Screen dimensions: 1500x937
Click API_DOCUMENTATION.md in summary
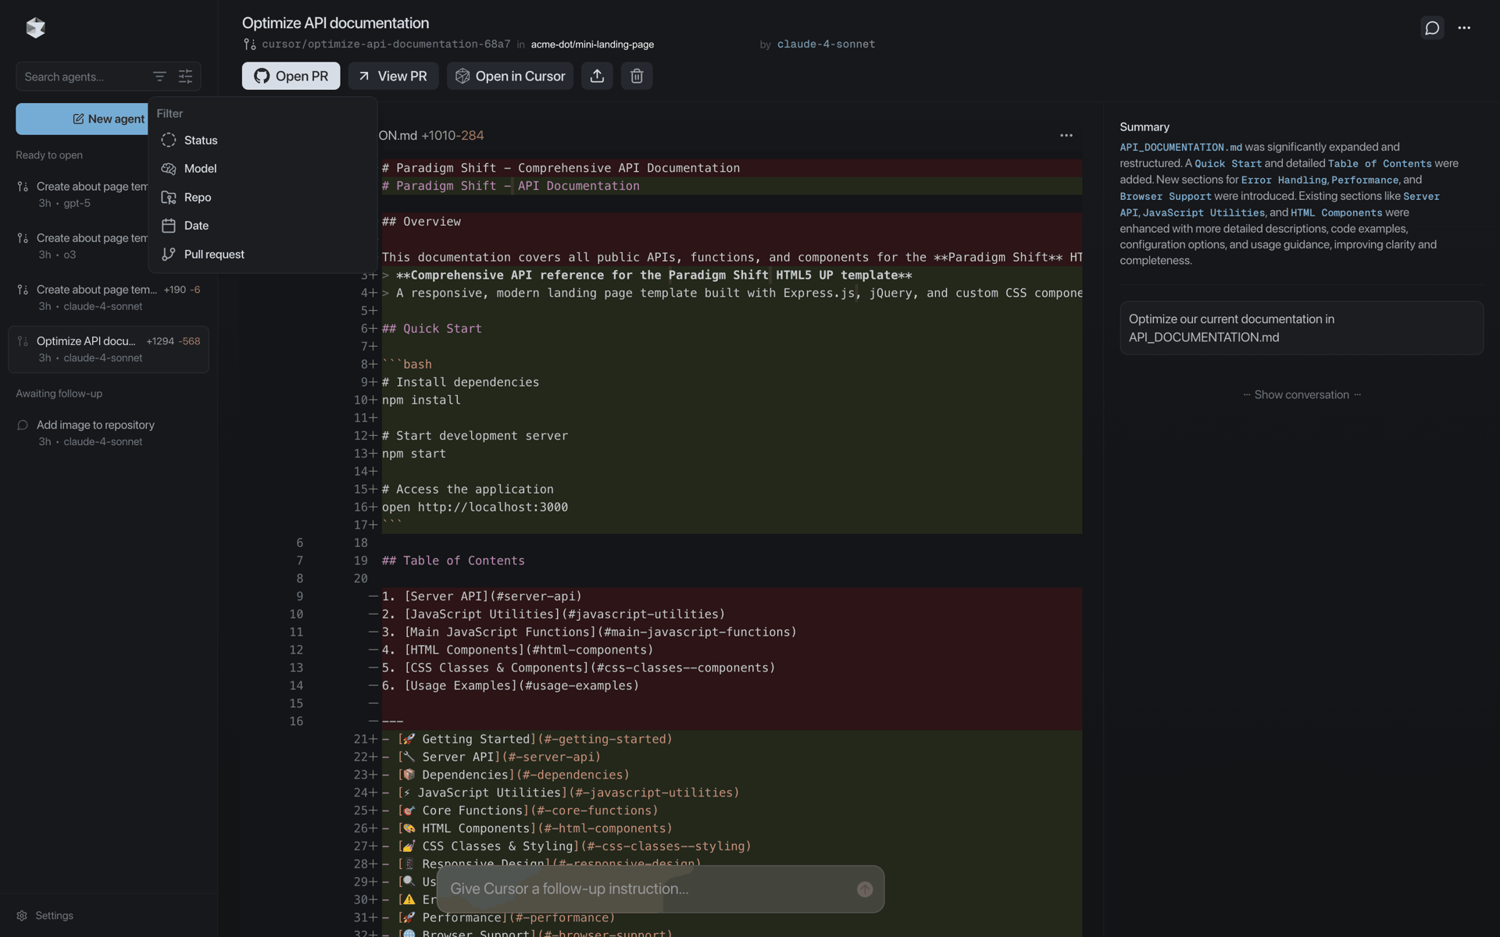point(1180,148)
